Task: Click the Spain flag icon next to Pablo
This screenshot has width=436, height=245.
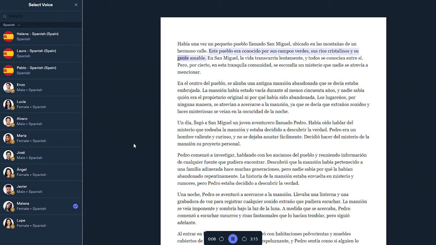Action: (x=8, y=70)
